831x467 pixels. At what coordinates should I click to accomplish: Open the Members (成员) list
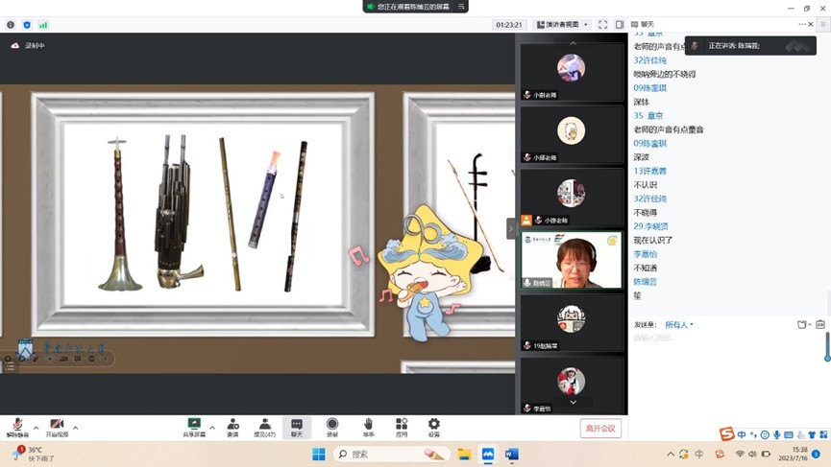click(x=264, y=427)
